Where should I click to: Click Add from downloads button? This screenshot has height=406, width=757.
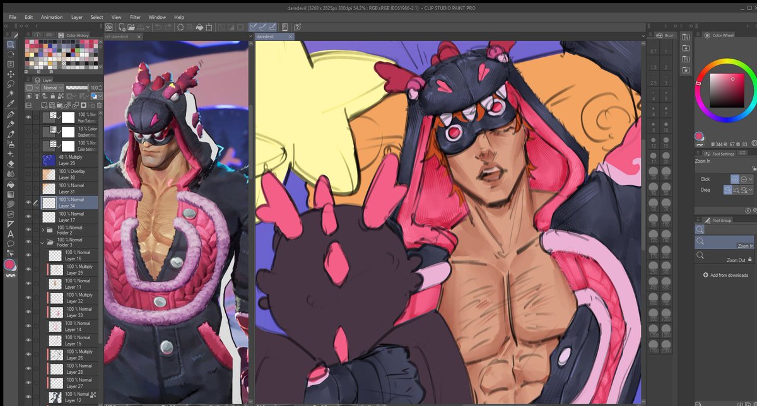725,275
